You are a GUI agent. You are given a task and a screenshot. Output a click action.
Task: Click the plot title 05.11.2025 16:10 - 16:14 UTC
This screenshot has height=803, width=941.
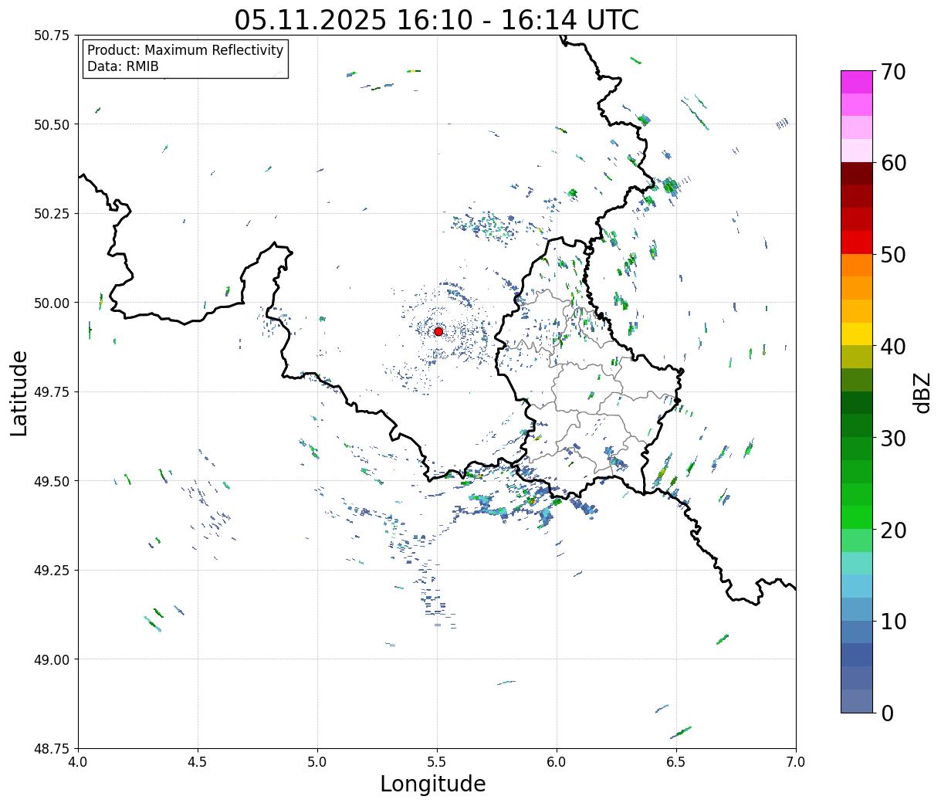[x=437, y=19]
